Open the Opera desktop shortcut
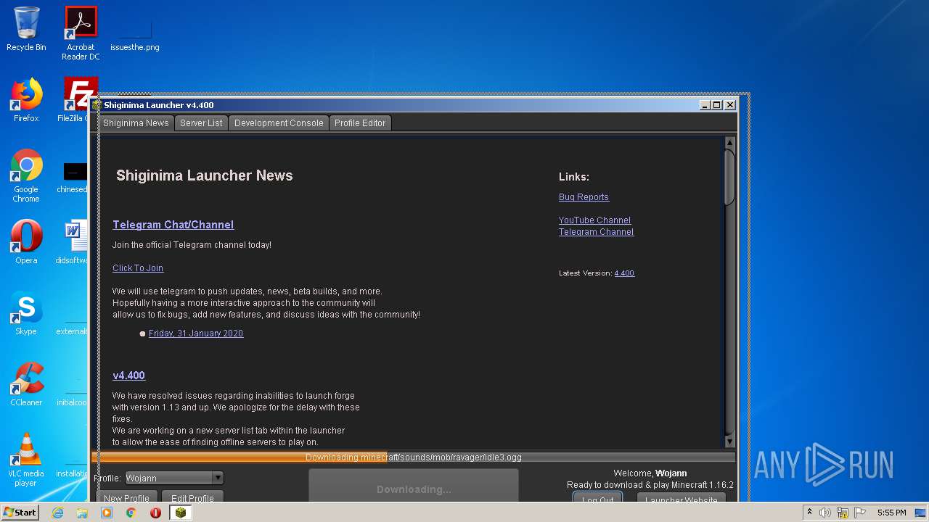 click(x=26, y=242)
